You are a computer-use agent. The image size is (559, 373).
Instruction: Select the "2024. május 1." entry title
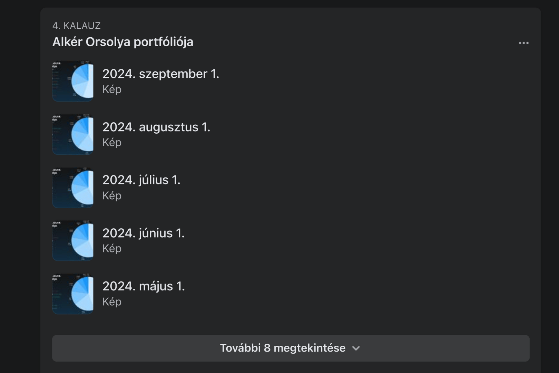[x=144, y=286]
